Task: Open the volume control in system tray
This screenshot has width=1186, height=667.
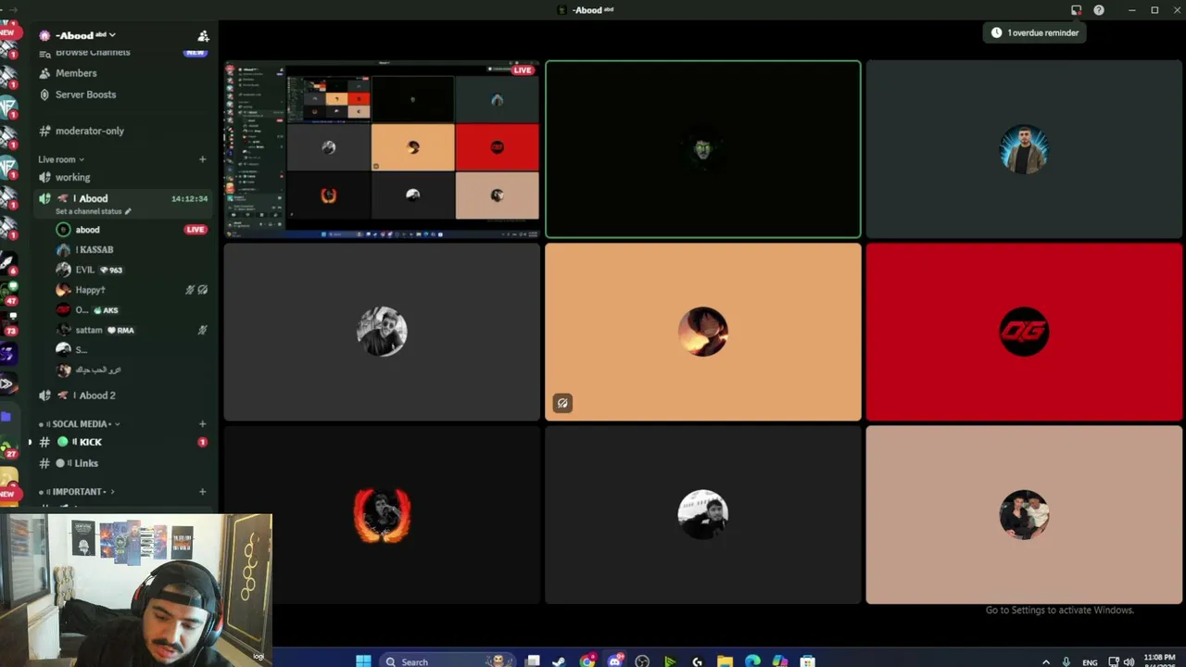Action: point(1129,661)
